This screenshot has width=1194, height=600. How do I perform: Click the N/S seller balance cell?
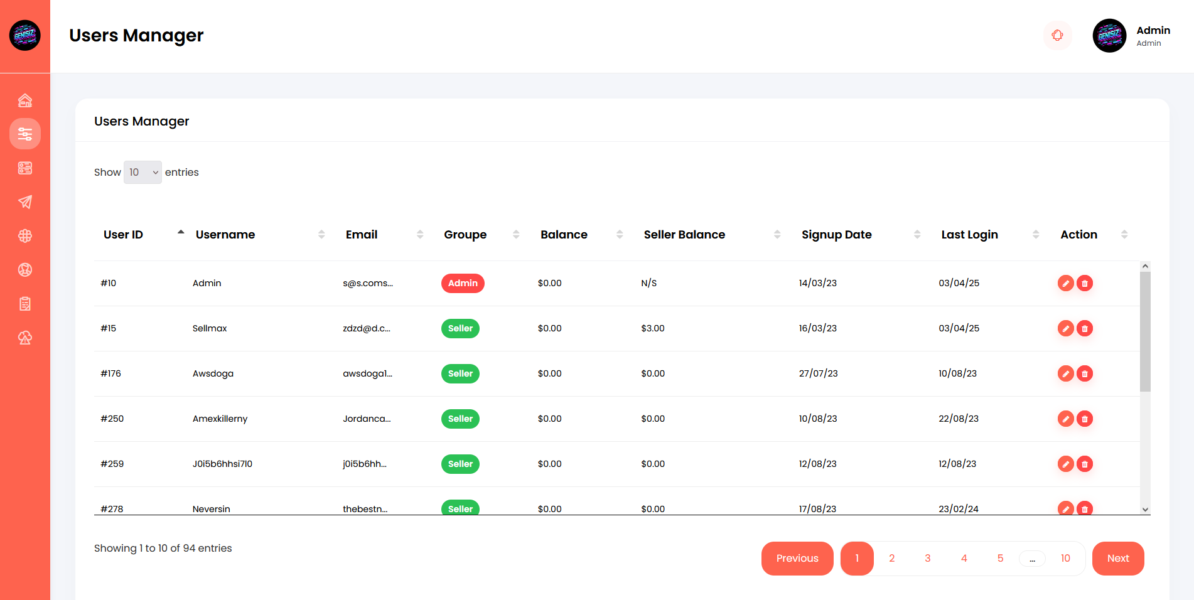tap(648, 283)
